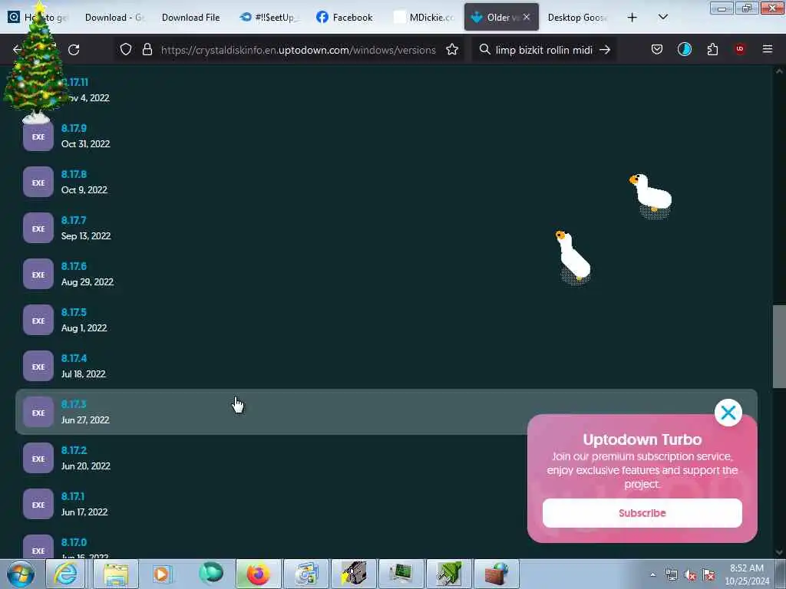Image resolution: width=786 pixels, height=589 pixels.
Task: Switch to the Download File tab
Action: 190,17
